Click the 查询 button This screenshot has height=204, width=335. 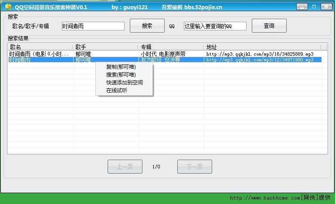(269, 26)
